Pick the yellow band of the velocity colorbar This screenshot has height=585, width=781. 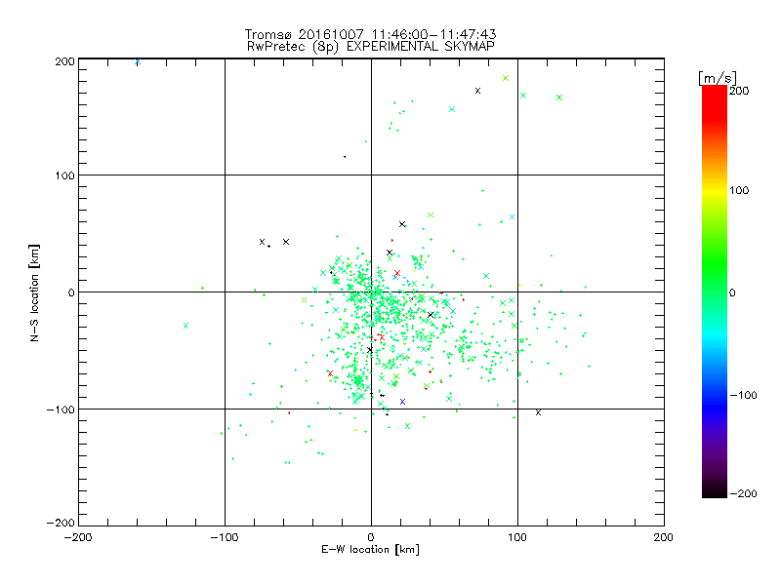point(715,191)
